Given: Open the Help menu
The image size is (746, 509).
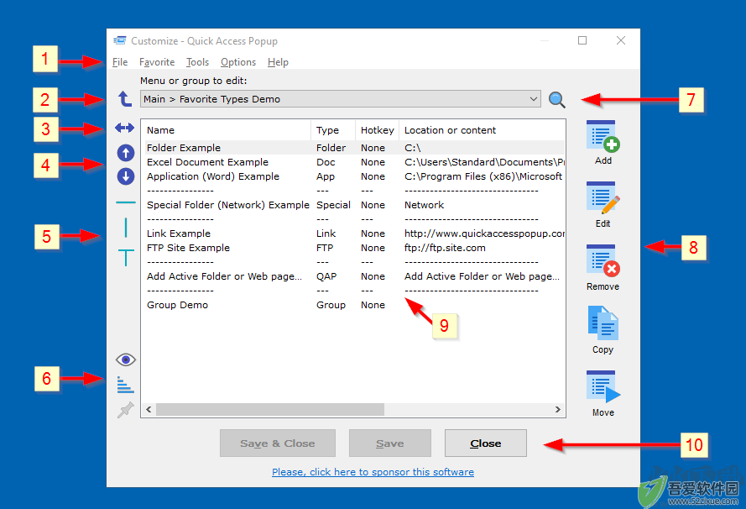Looking at the screenshot, I should 278,62.
